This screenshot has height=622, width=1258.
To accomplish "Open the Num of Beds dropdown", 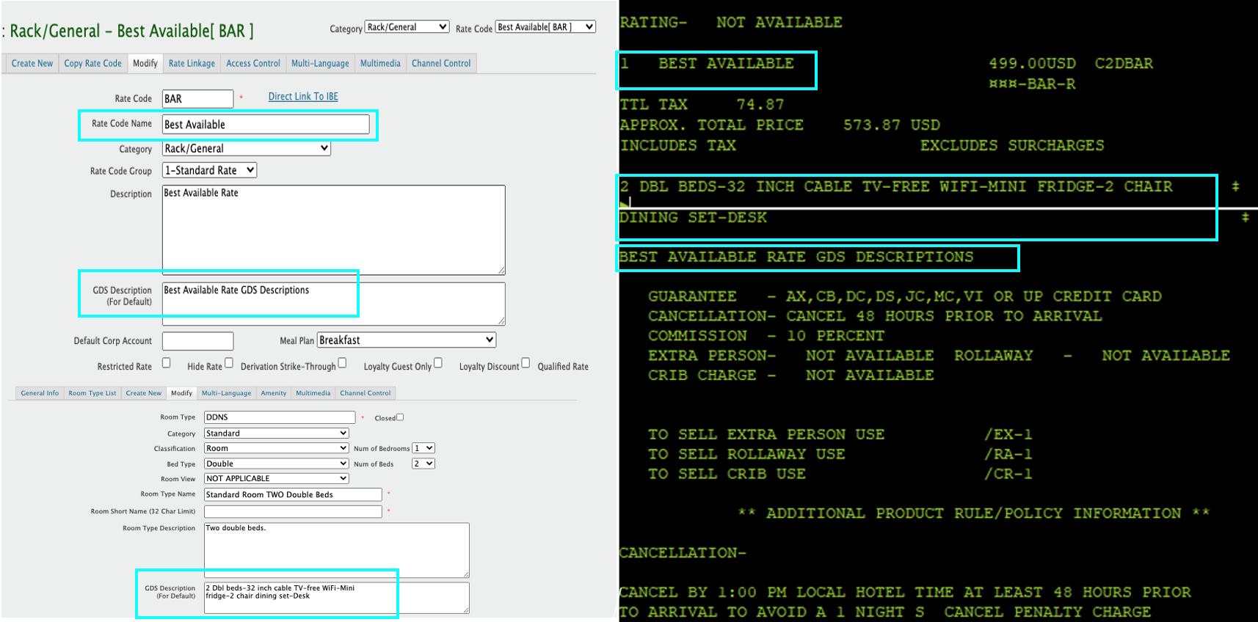I will pyautogui.click(x=423, y=464).
